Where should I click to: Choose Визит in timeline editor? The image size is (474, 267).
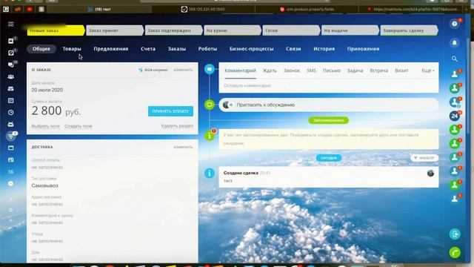401,70
